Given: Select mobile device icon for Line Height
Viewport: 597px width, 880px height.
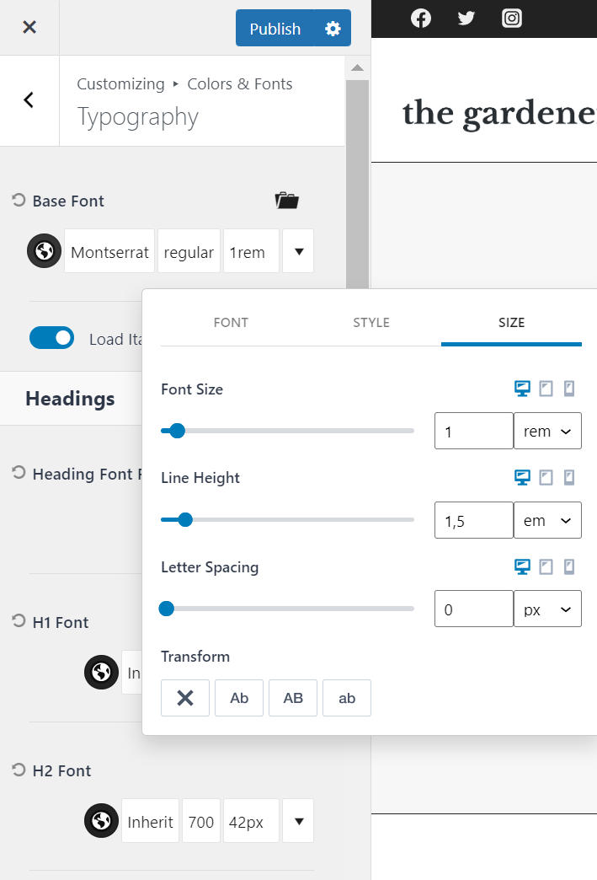Looking at the screenshot, I should [x=568, y=478].
